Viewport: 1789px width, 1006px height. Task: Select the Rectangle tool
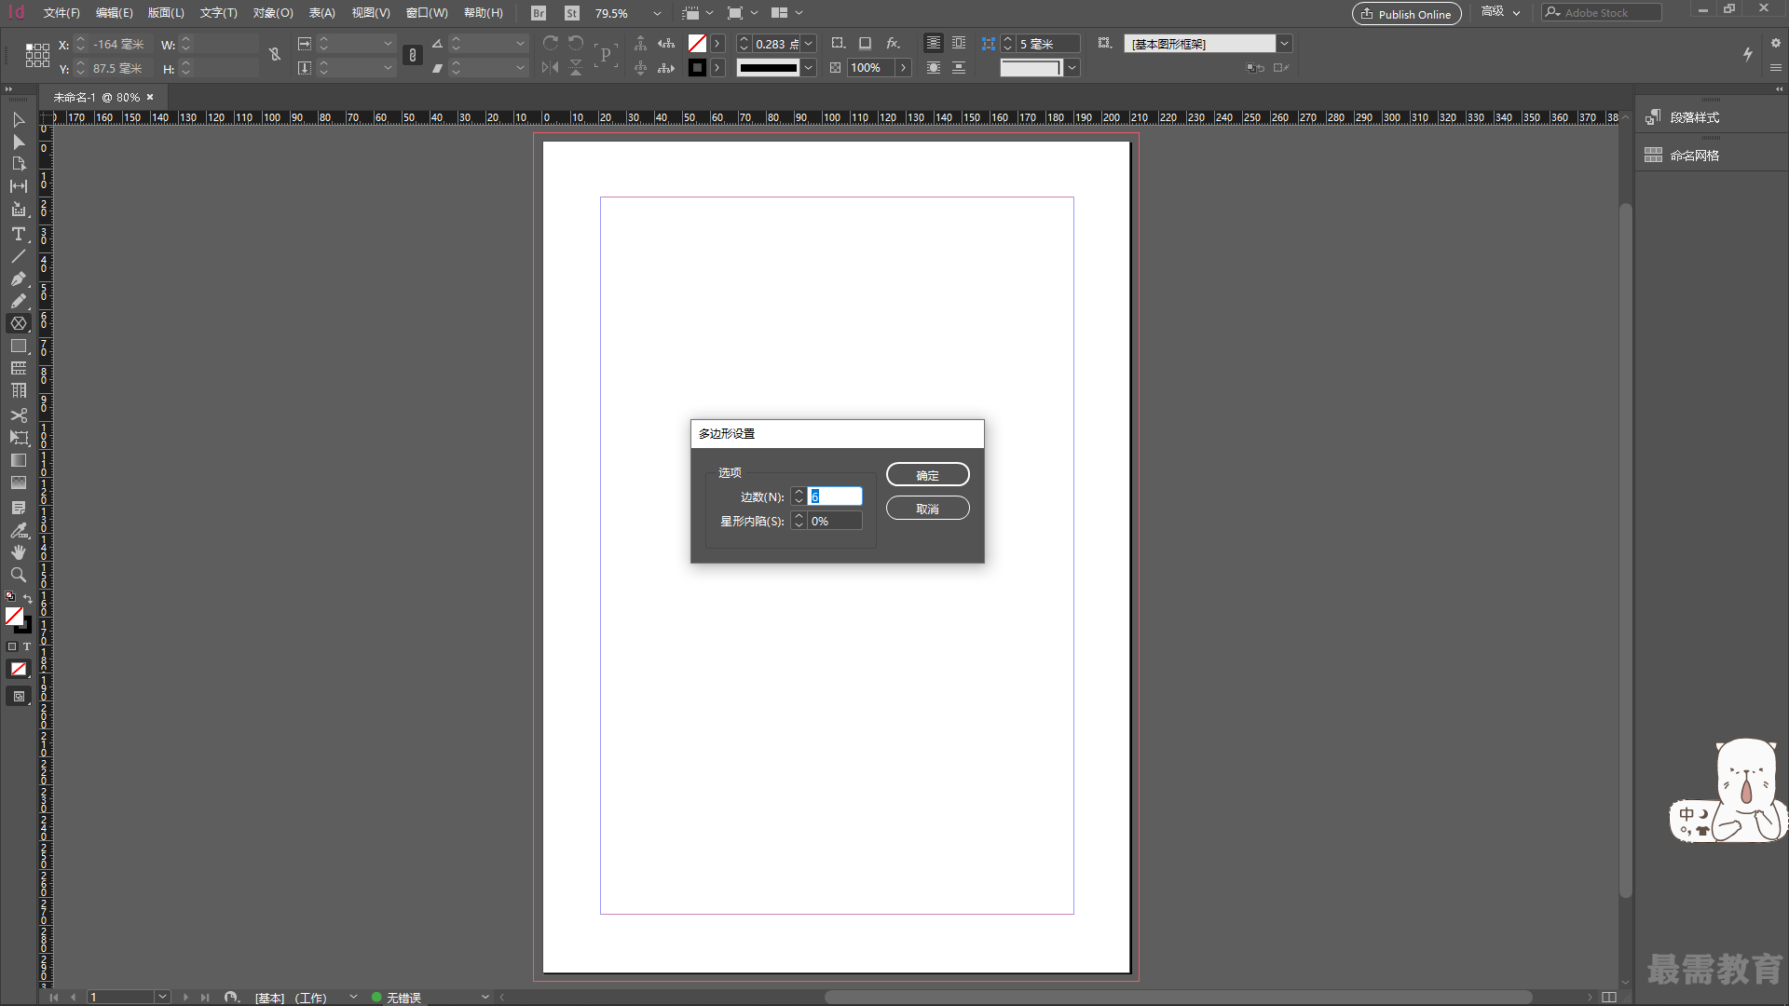point(18,346)
